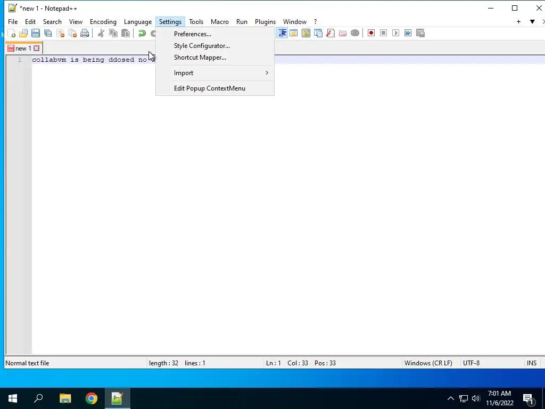Click the Close All toolbar icon
545x409 pixels.
click(x=72, y=33)
